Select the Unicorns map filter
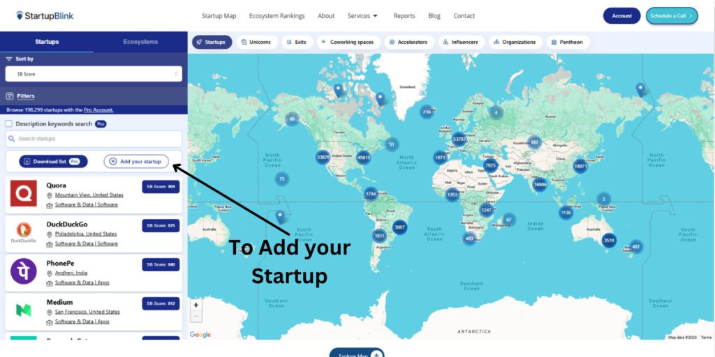 click(256, 42)
